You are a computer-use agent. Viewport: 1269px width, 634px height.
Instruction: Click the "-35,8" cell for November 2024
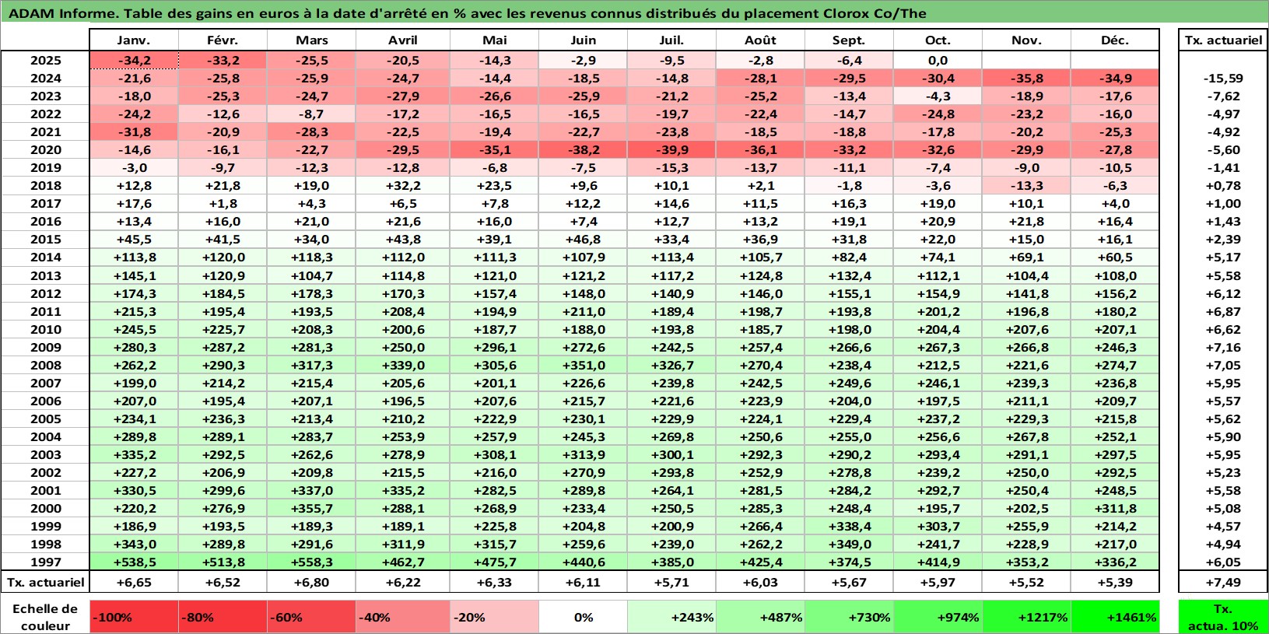1026,79
